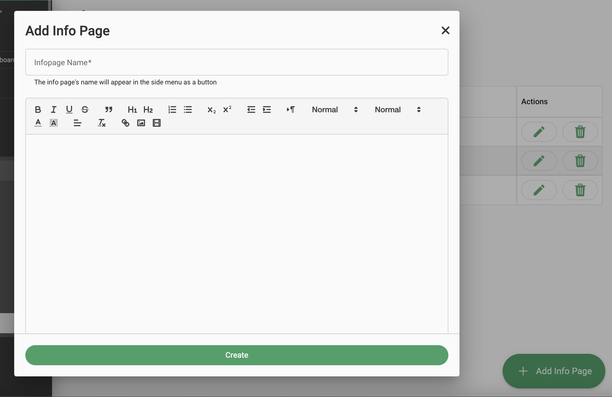Toggle bold formatting in editor toolbar
Viewport: 612px width, 397px height.
[38, 109]
